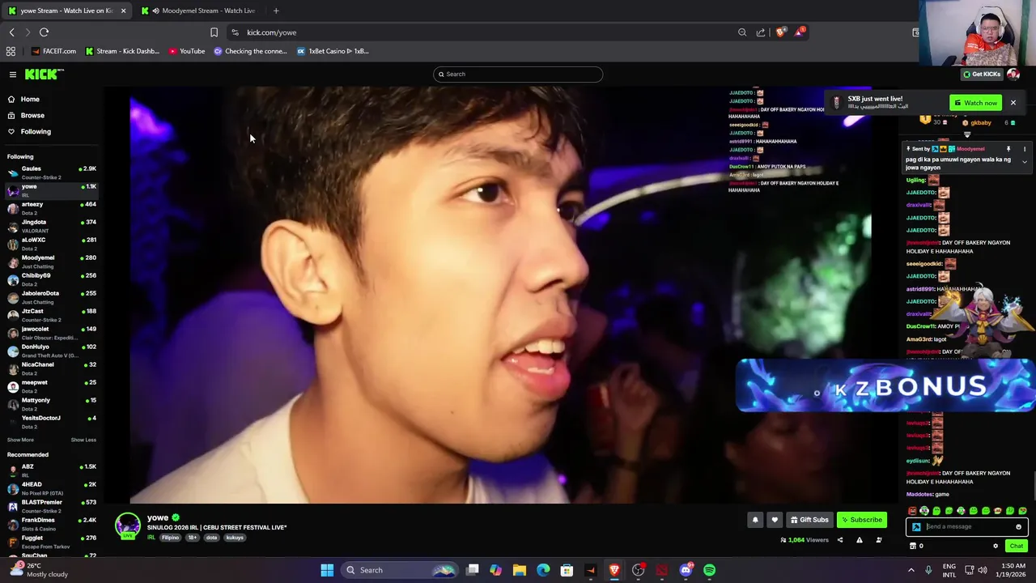Toggle the stream notification bell
Image resolution: width=1036 pixels, height=583 pixels.
[755, 520]
